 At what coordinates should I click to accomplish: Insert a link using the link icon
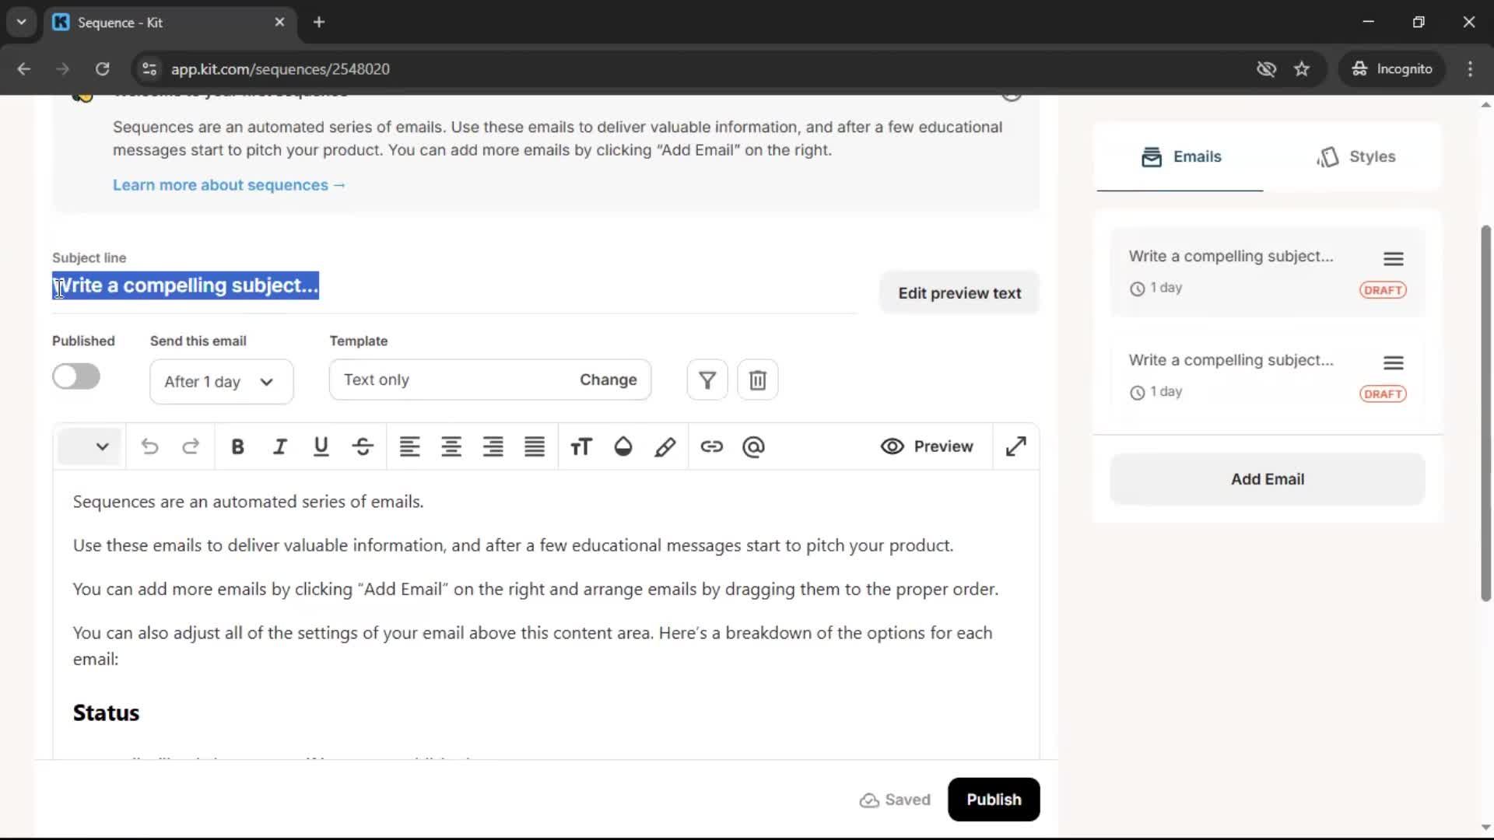[x=712, y=446]
